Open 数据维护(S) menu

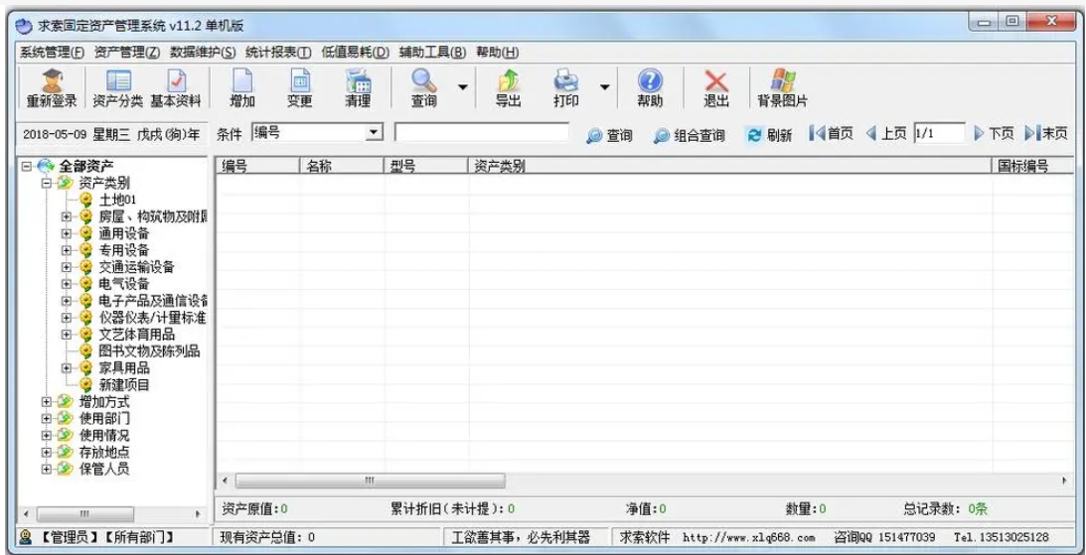coord(203,53)
